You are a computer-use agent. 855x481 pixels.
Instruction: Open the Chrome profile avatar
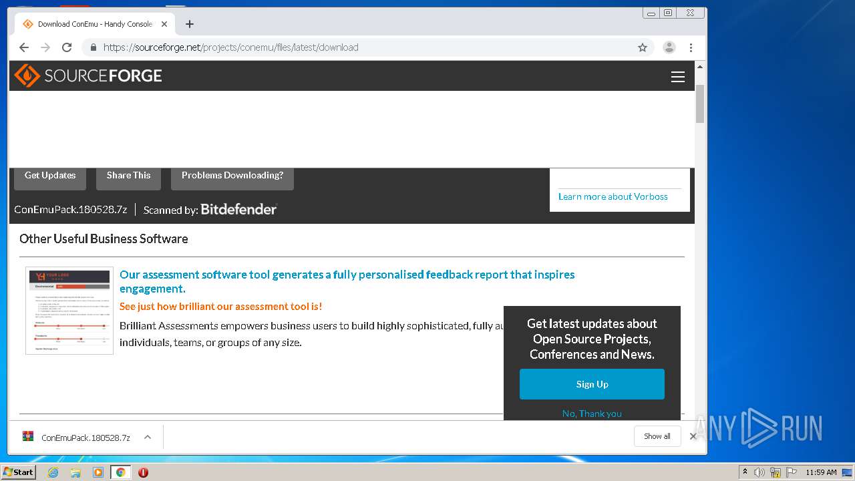tap(669, 47)
